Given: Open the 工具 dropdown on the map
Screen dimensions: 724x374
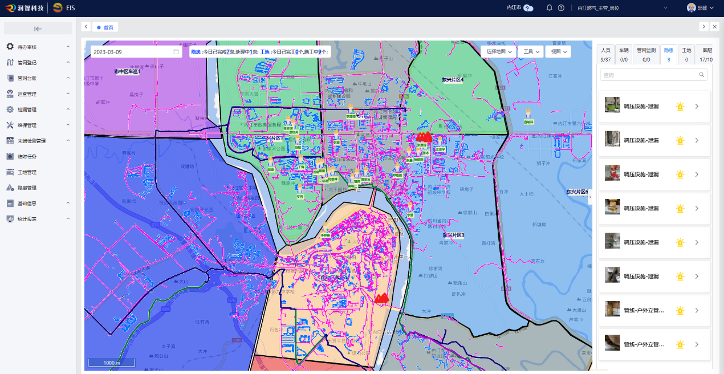Looking at the screenshot, I should pos(530,51).
